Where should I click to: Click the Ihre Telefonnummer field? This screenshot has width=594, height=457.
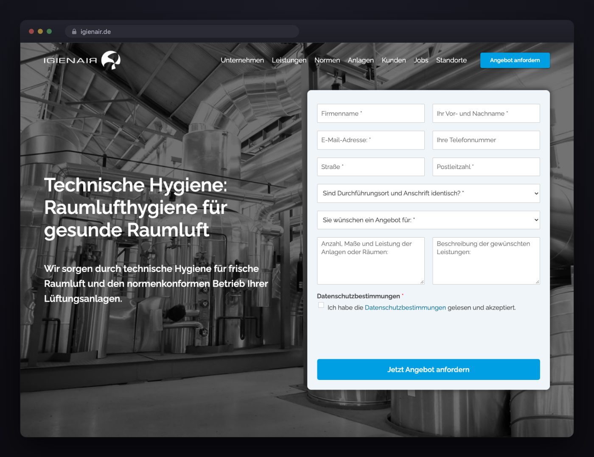coord(486,140)
